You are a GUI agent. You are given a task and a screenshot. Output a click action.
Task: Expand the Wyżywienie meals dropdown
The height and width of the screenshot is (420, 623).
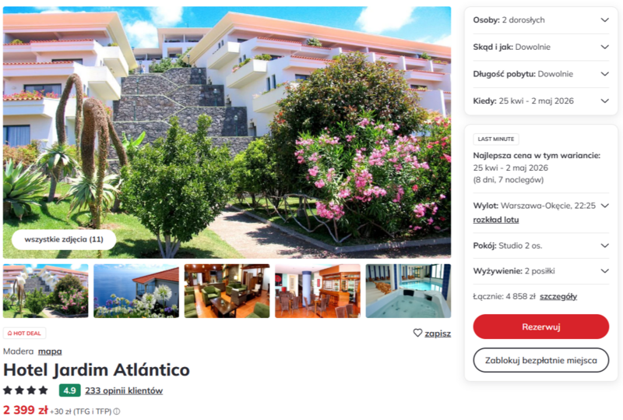[604, 271]
